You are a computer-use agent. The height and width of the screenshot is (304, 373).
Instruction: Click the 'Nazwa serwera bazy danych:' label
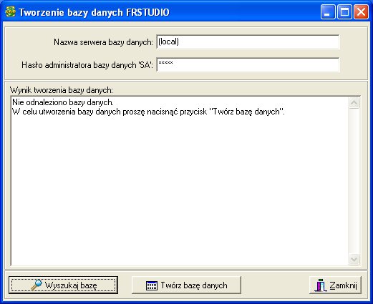pos(103,42)
